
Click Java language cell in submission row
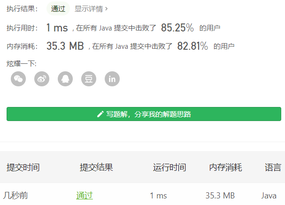269,196
